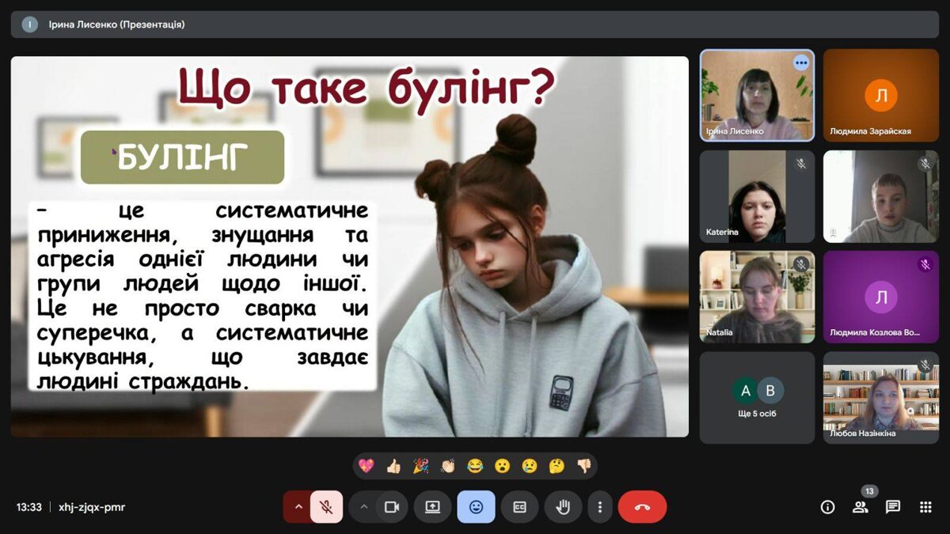Open the chat messages panel
This screenshot has width=950, height=534.
click(x=893, y=507)
